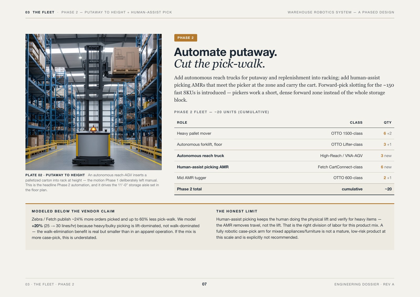Click the 'Fetch CartConnect-class' cell
Image resolution: width=420 pixels, height=297 pixels.
click(340, 167)
